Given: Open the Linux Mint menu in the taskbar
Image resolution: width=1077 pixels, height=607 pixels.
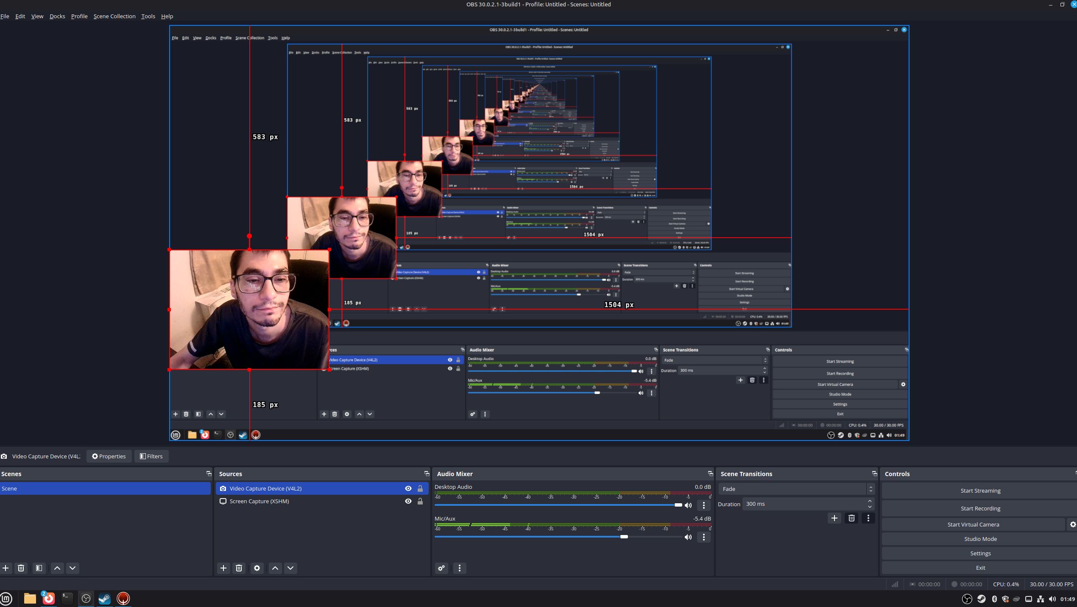Looking at the screenshot, I should 6,599.
